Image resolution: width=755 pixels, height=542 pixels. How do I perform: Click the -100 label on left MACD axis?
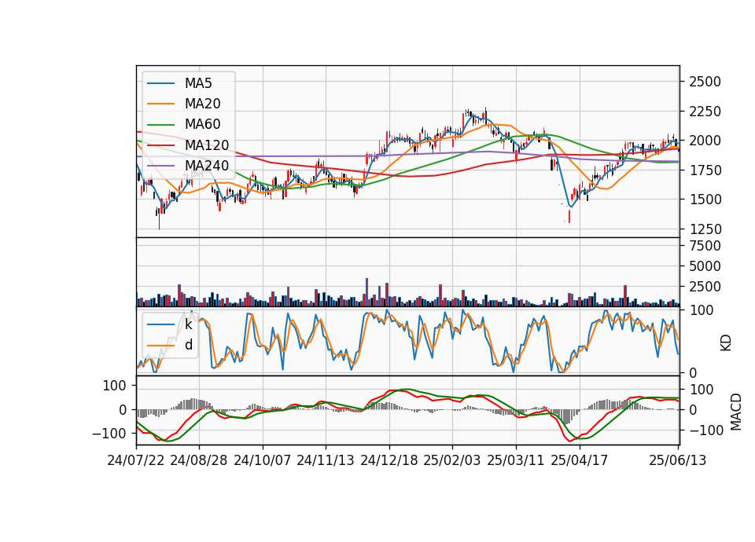(109, 434)
